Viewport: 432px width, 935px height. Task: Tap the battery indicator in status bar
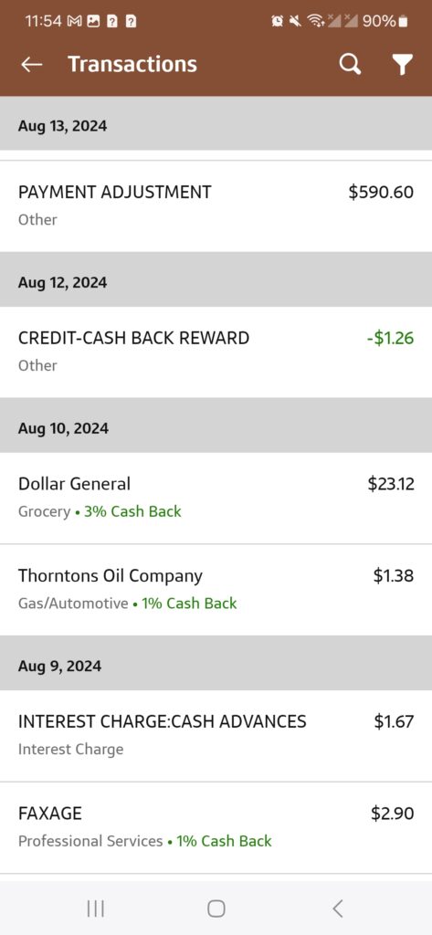pyautogui.click(x=404, y=22)
